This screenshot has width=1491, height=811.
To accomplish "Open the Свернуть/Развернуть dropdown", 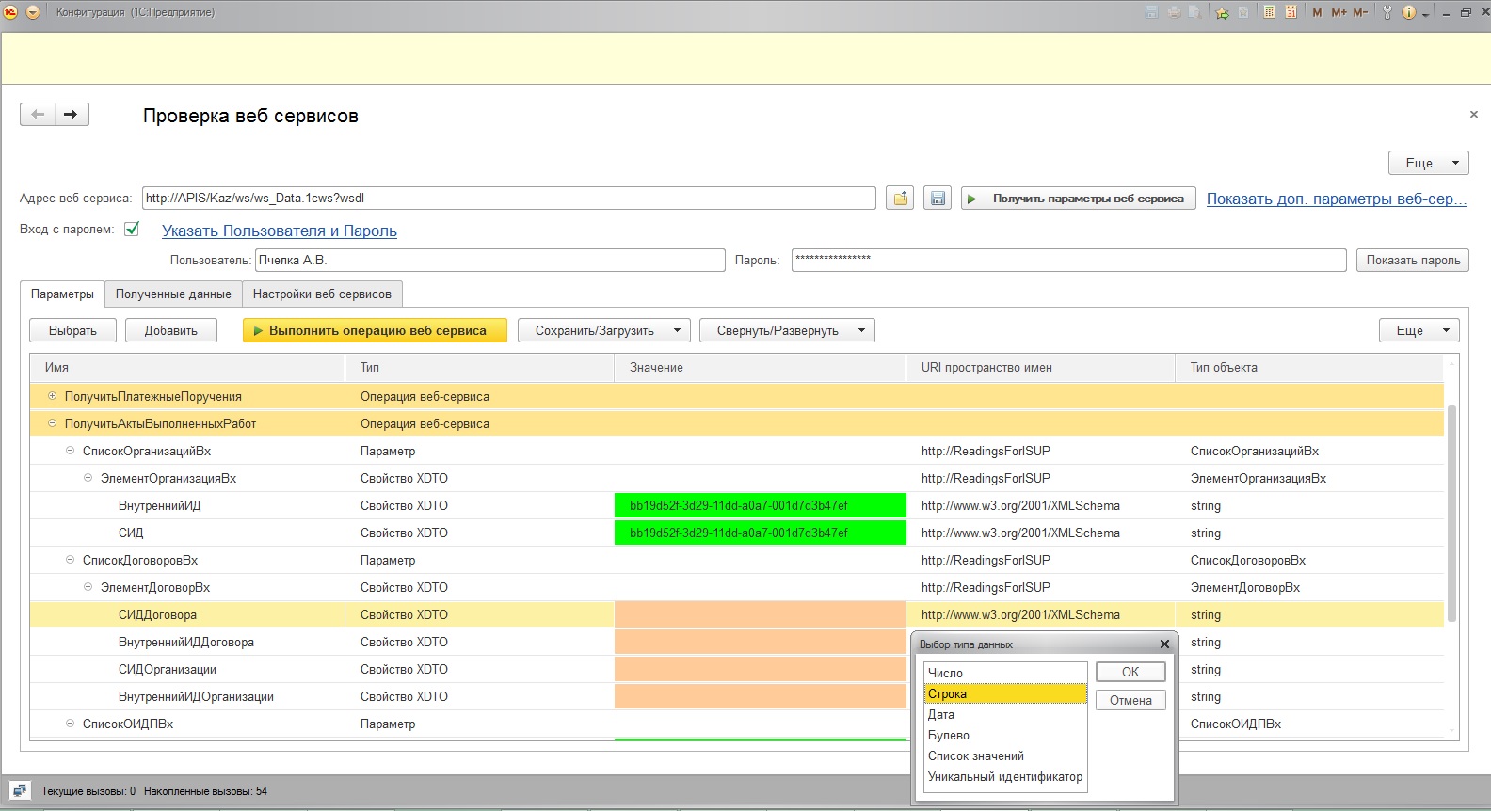I will pos(787,330).
